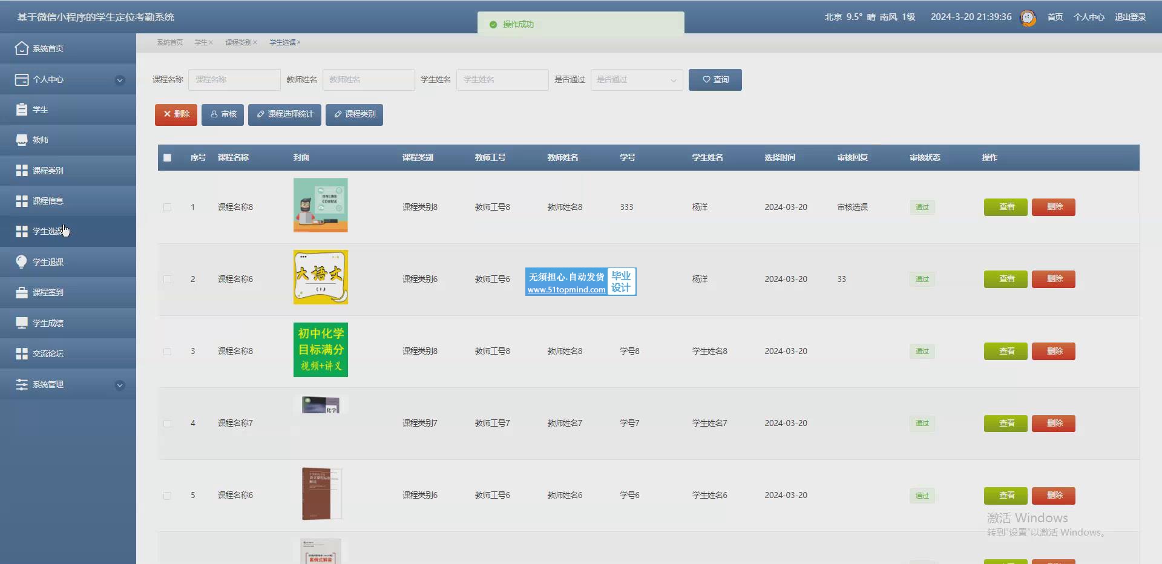Screen dimensions: 1162x564
Task: Click 查看 for row 5 学生姓名6
Action: pos(1006,496)
